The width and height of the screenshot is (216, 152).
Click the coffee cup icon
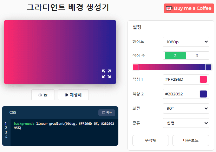pyautogui.click(x=169, y=8)
